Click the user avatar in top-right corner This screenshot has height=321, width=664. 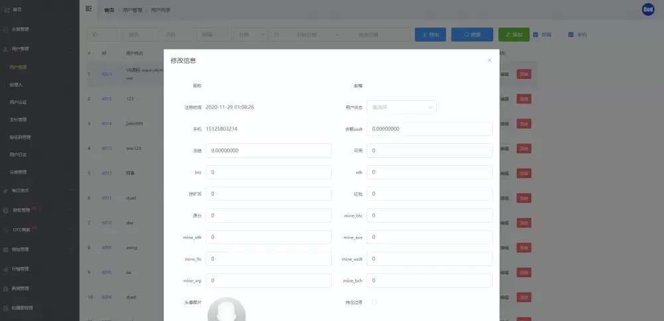648,9
